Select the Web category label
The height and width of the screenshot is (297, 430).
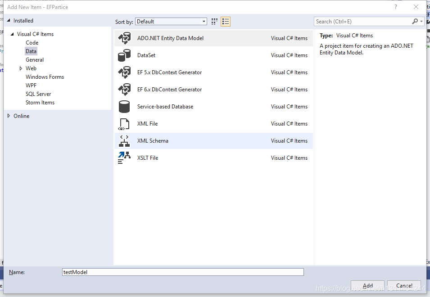pyautogui.click(x=31, y=68)
